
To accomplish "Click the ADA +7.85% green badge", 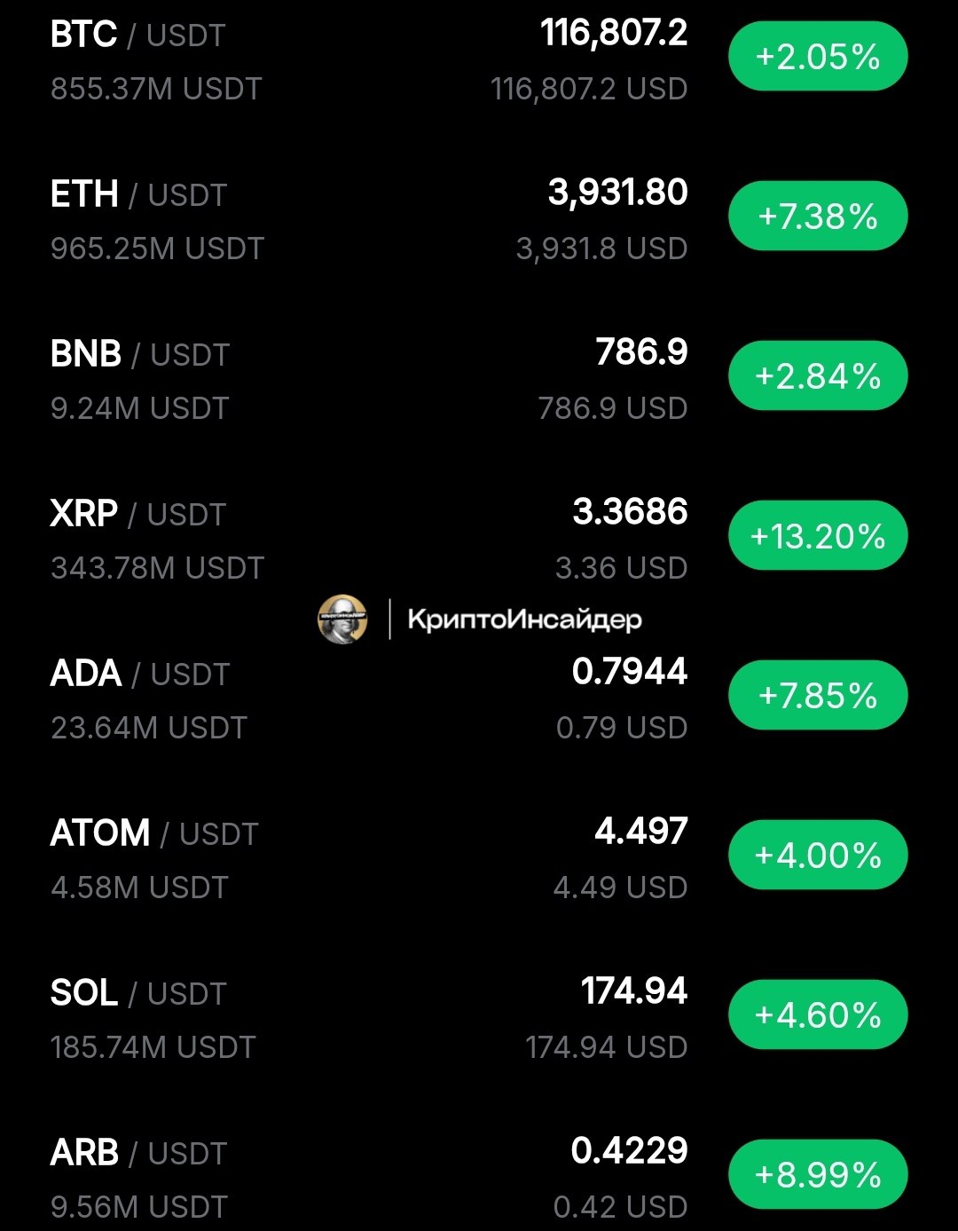I will [818, 696].
